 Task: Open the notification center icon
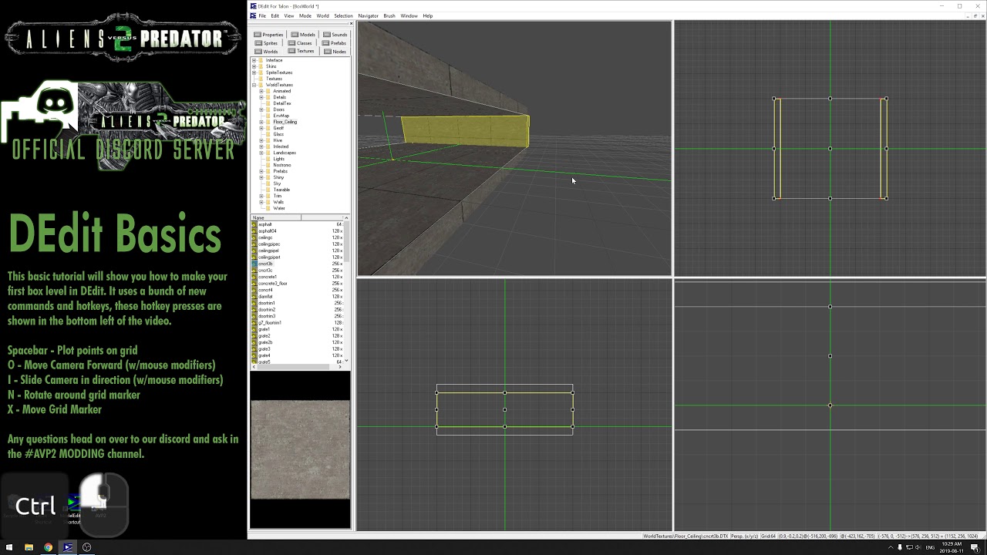point(975,547)
